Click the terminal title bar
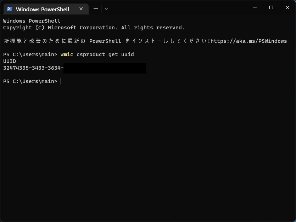Viewport: 296px width, 222px height. (177, 7)
